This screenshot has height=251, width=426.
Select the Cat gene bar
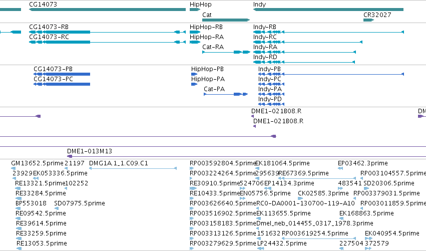tap(226, 20)
